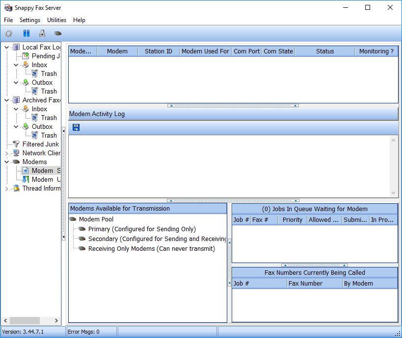Select Secondary modem configured for sending and receiving
The image size is (402, 338).
click(157, 239)
